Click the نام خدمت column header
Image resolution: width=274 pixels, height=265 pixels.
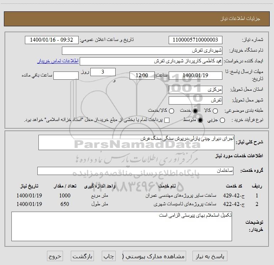coord(167,186)
